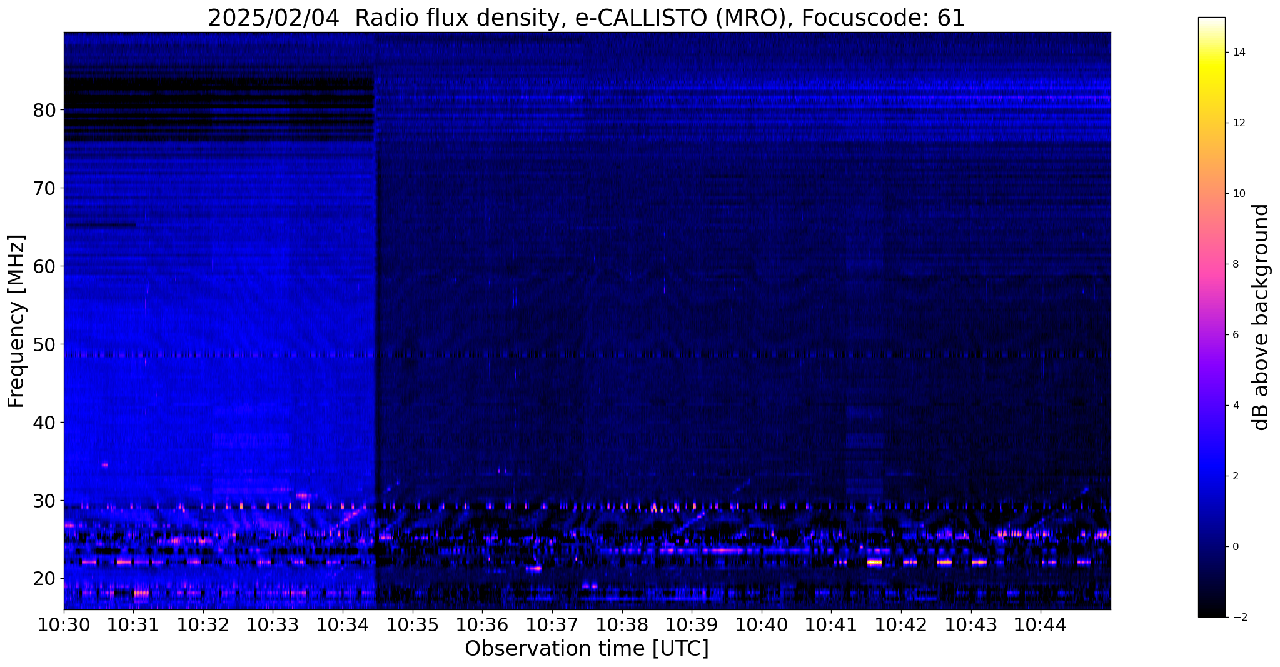Click the 10:37 time tick label

click(552, 624)
